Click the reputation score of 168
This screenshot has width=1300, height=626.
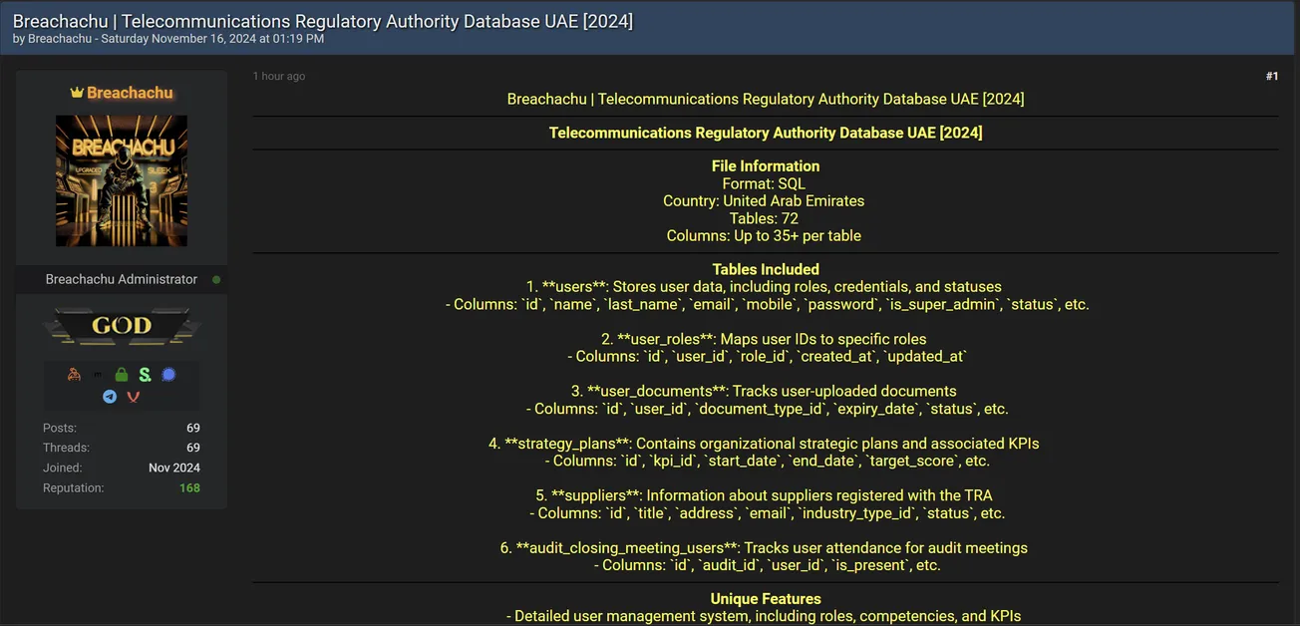189,487
